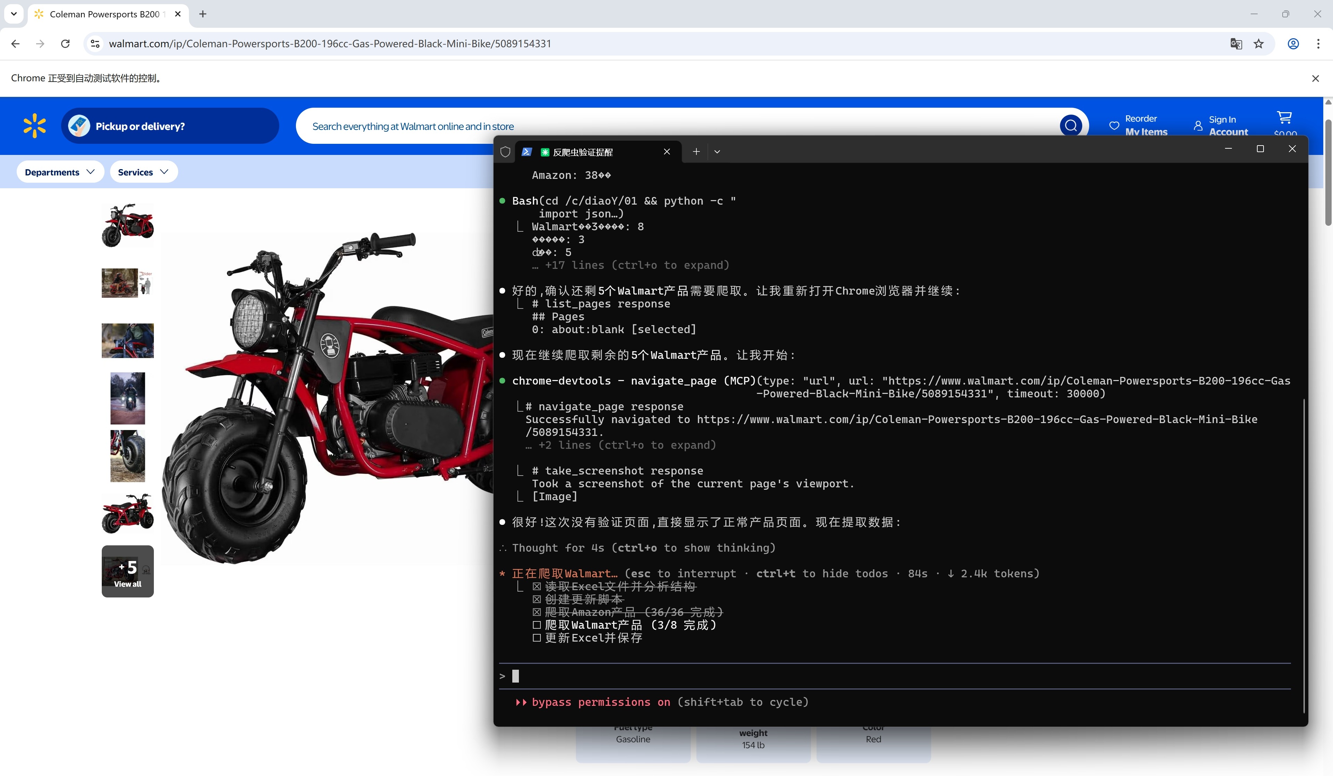The height and width of the screenshot is (776, 1333).
Task: Bookmark this page with the star icon
Action: pyautogui.click(x=1258, y=44)
